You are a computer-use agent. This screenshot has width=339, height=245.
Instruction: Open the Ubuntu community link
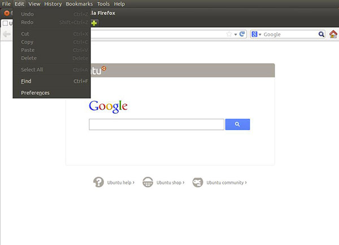click(227, 182)
